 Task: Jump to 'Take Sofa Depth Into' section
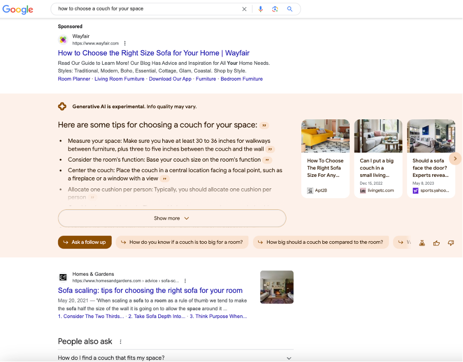pos(157,316)
